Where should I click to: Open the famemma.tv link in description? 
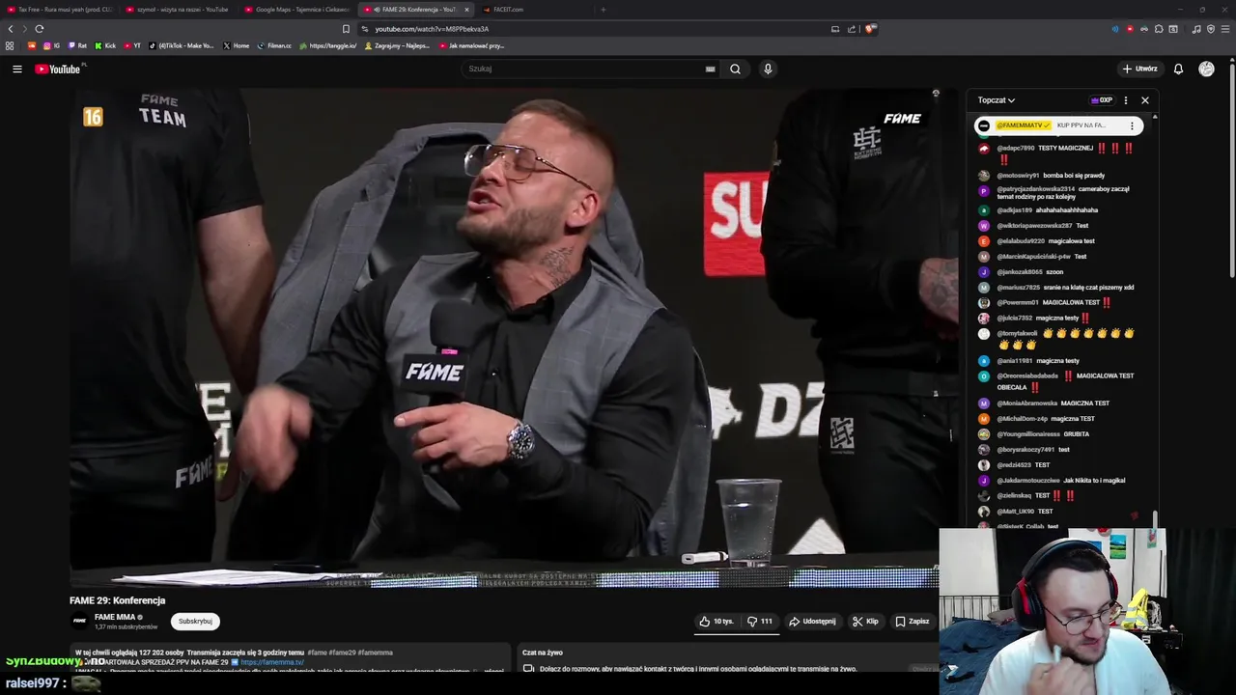click(x=272, y=662)
